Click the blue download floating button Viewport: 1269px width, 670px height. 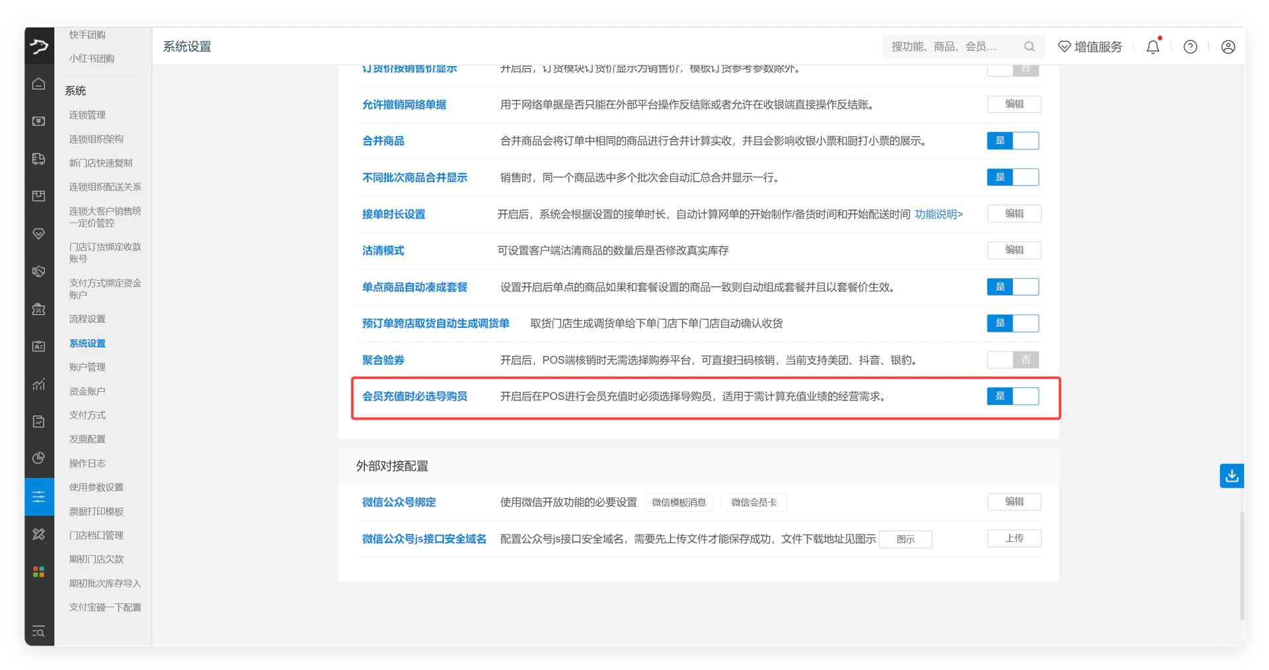[x=1232, y=476]
